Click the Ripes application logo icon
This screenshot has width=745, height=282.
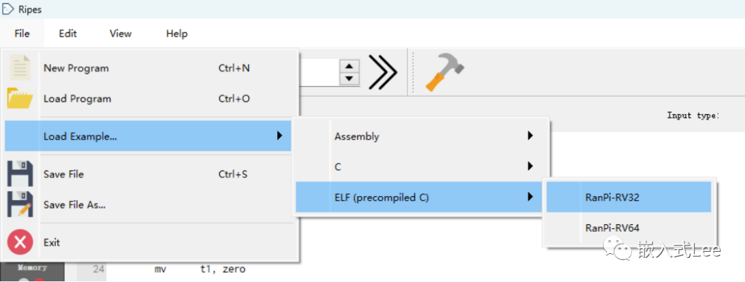point(9,9)
